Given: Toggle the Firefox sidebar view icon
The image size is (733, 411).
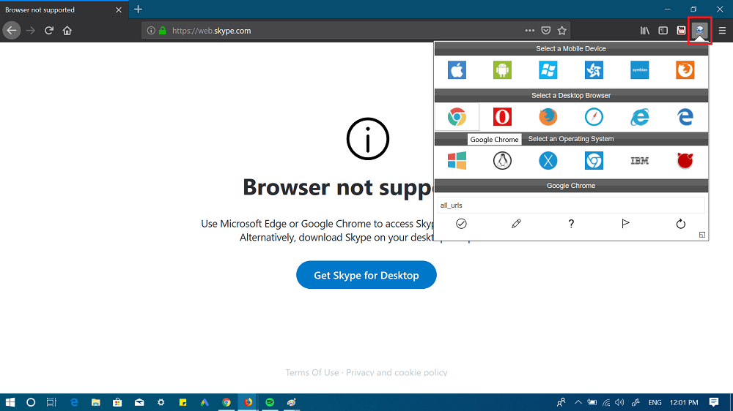Looking at the screenshot, I should tap(663, 30).
